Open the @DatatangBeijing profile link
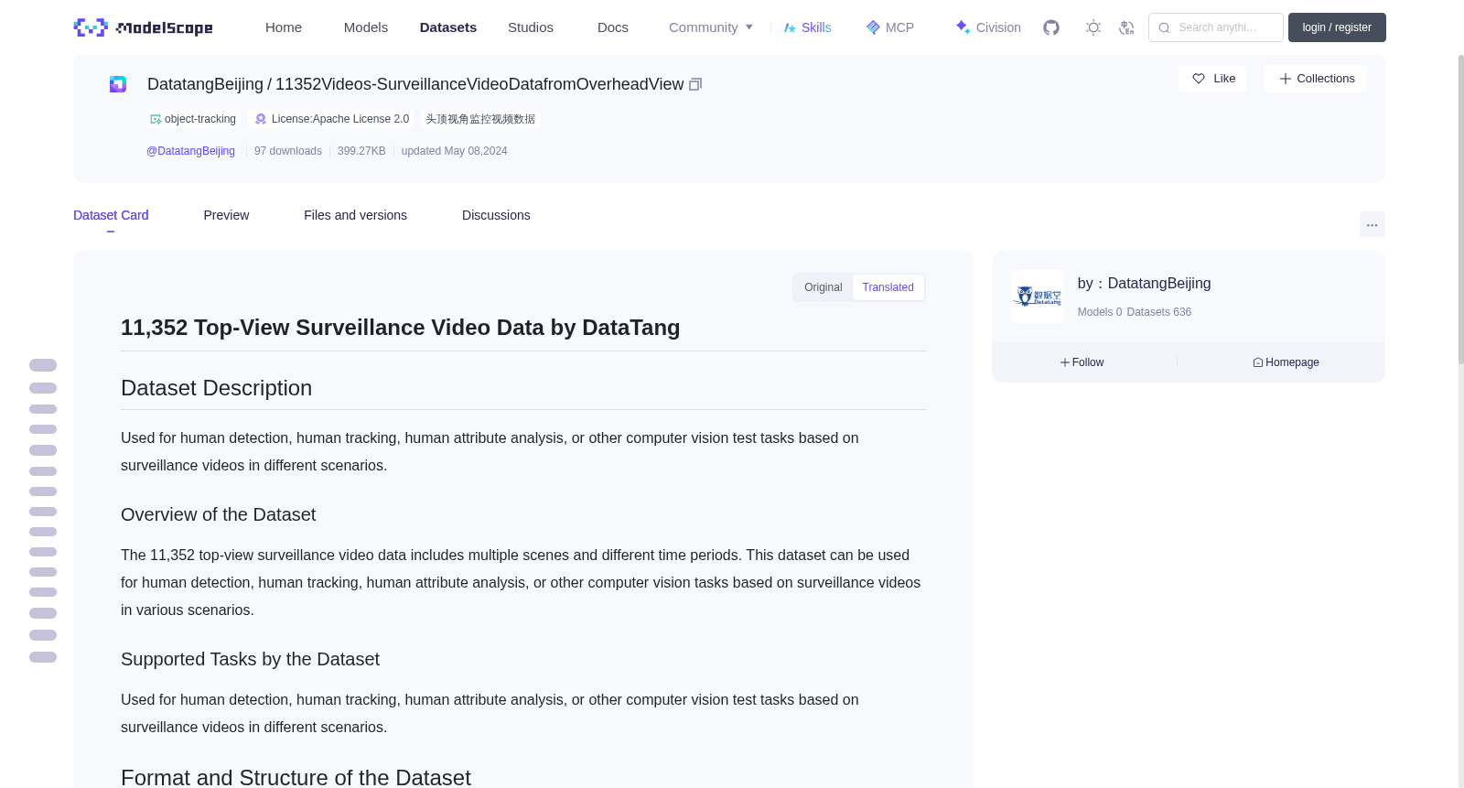The image size is (1464, 788). click(190, 151)
